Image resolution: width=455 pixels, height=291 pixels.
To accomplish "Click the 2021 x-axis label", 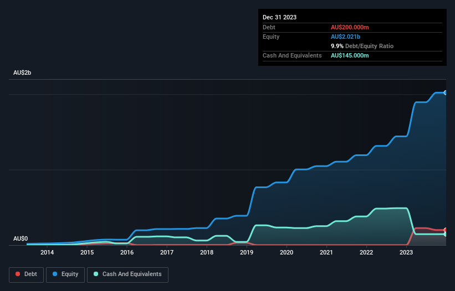I will coord(326,252).
